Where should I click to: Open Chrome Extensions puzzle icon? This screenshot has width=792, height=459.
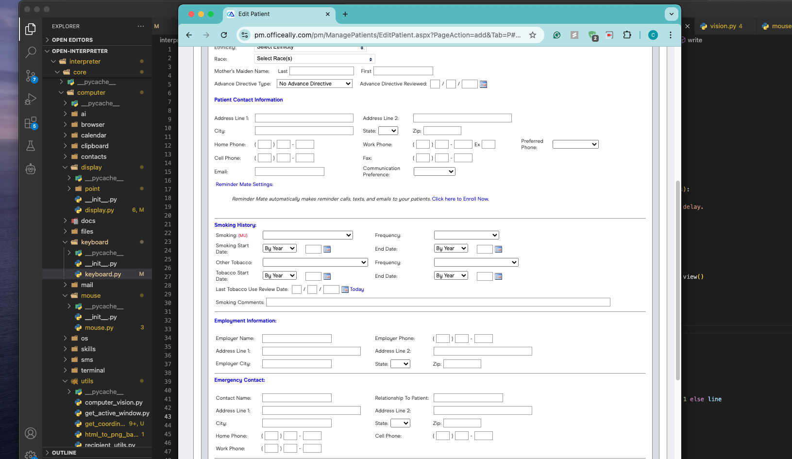(627, 35)
